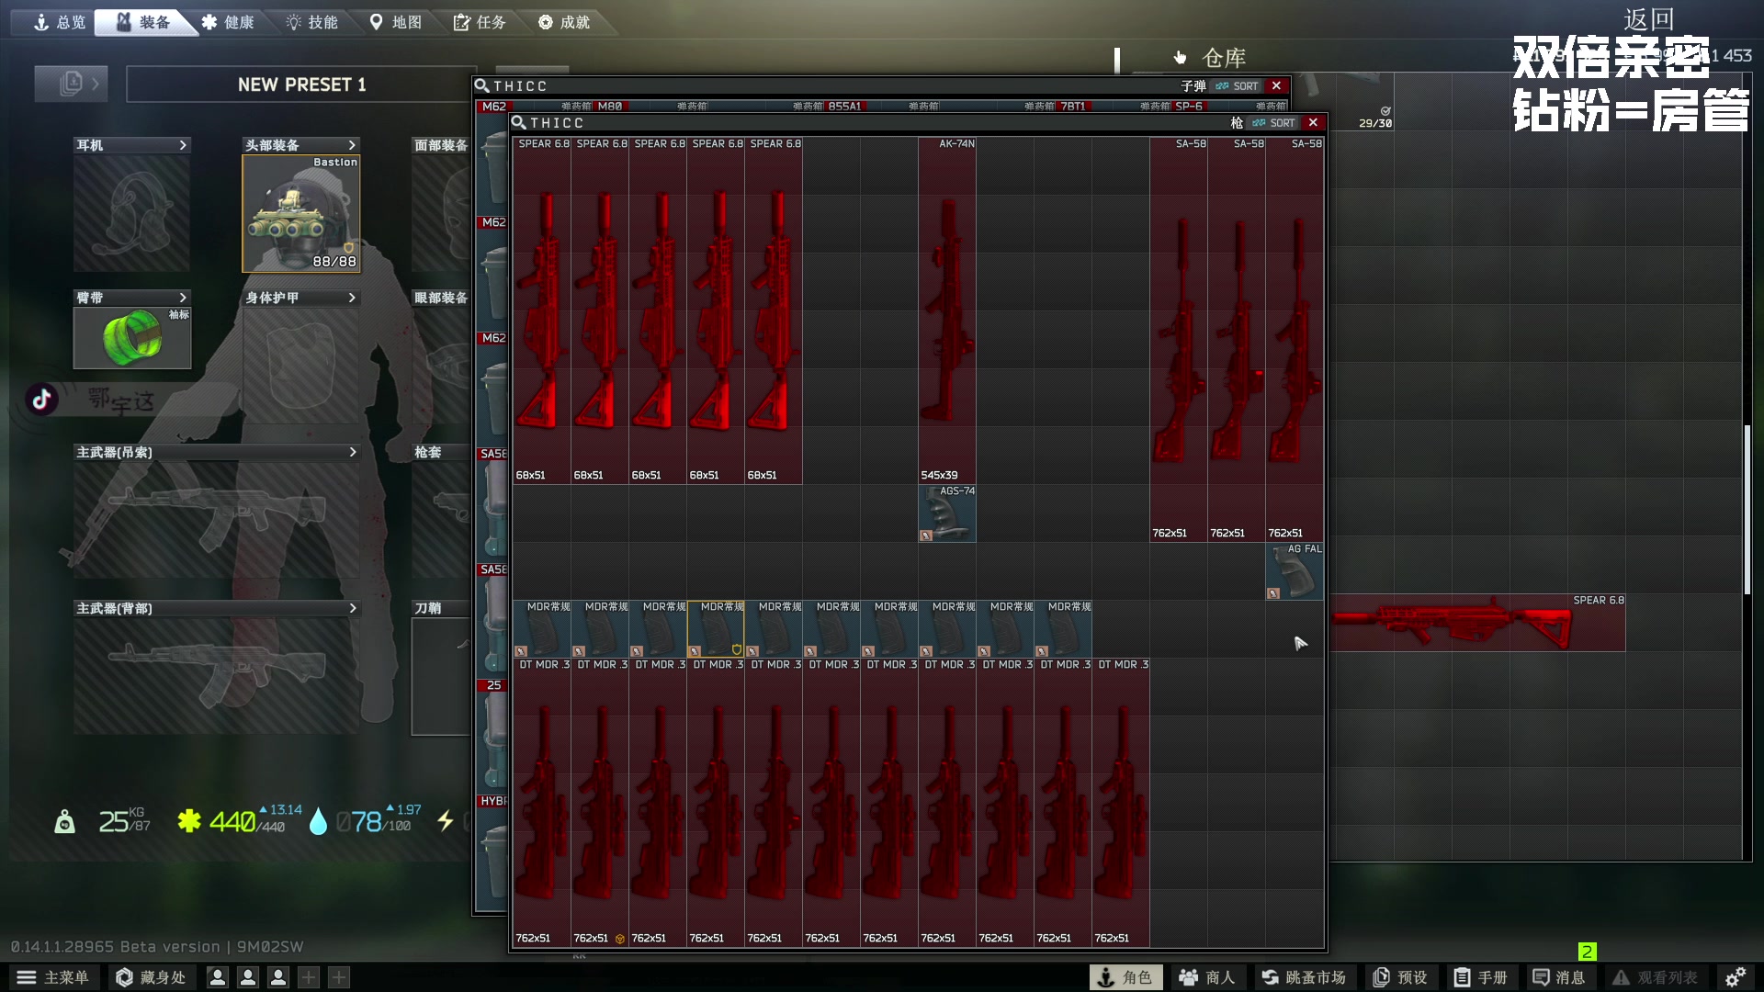This screenshot has height=992, width=1764.
Task: Click the search icon of 枪 THICC case
Action: [x=518, y=122]
